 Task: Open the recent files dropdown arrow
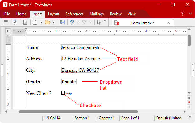[x=54, y=22]
